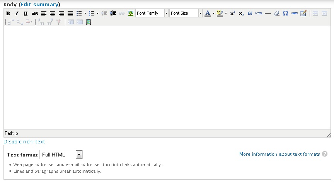Click Disable rich-text link

coord(24,142)
